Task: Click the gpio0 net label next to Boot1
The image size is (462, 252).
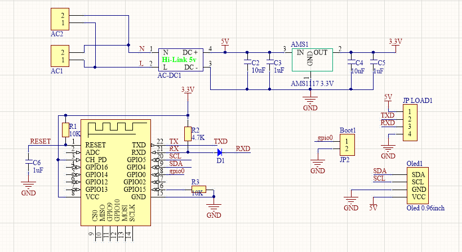Action: click(x=325, y=138)
